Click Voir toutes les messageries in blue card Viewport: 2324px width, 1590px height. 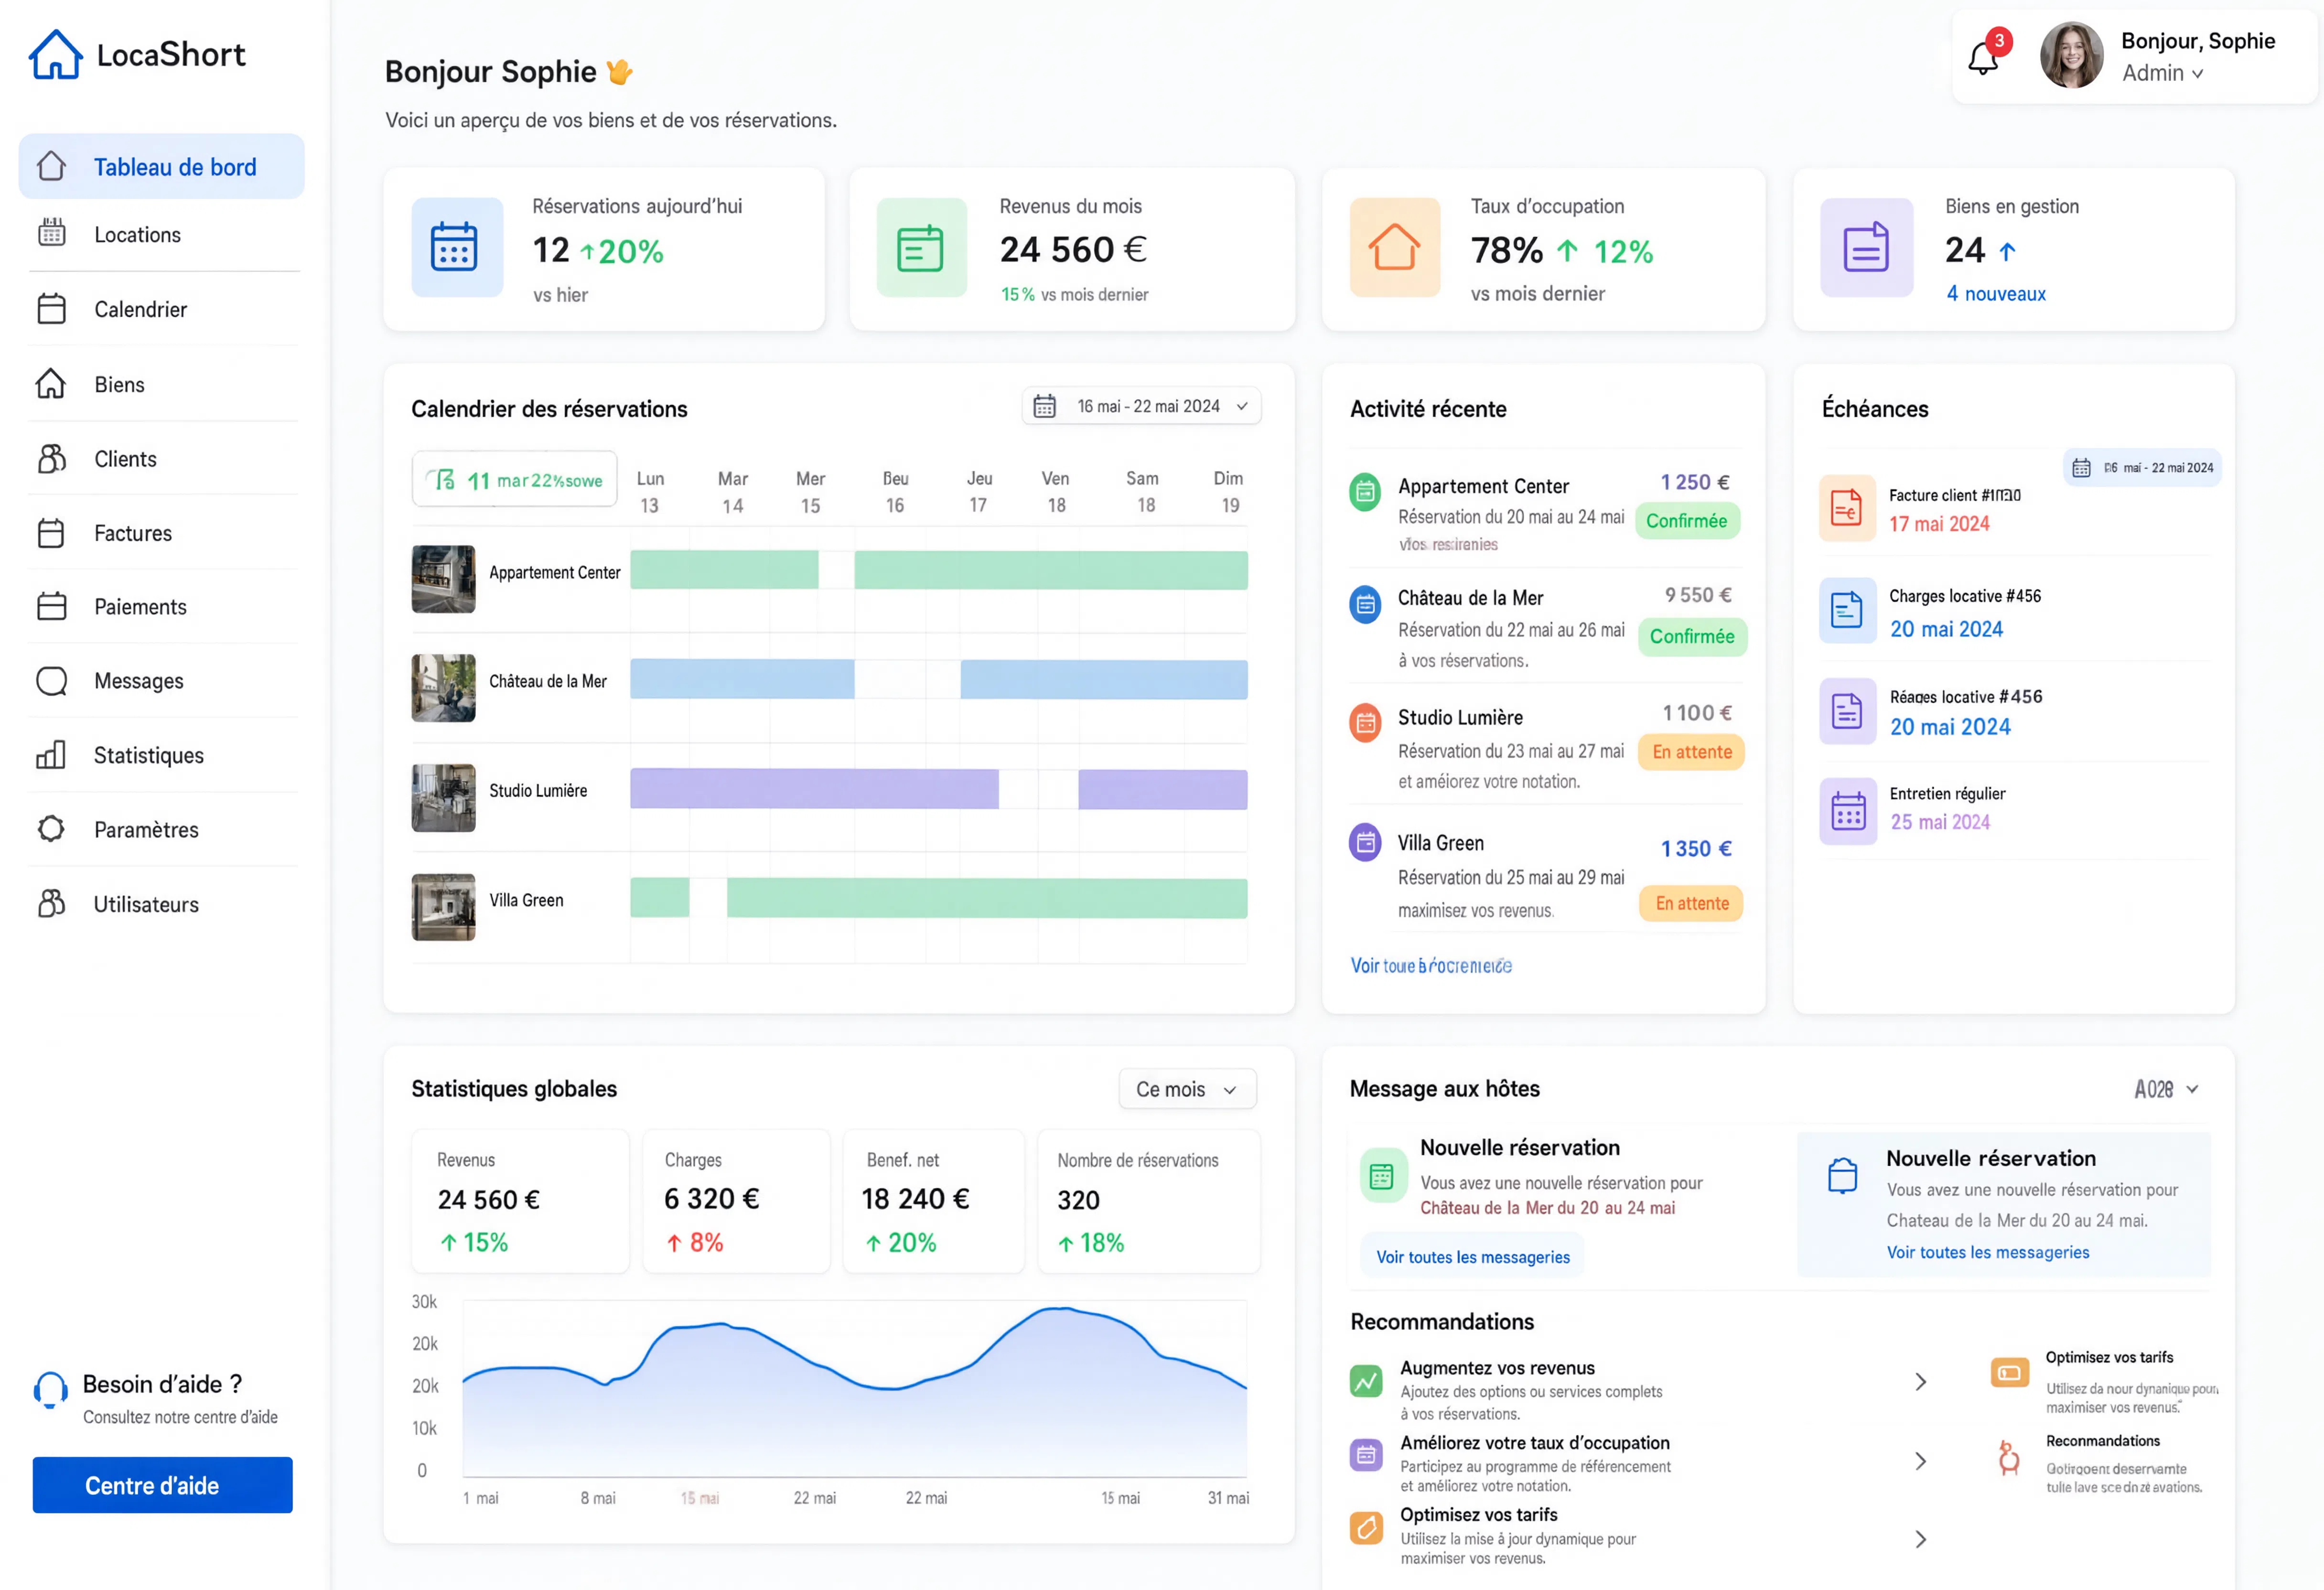(x=1987, y=1252)
